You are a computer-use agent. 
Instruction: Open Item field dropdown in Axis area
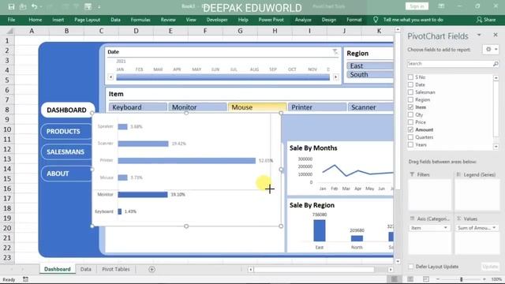point(446,228)
